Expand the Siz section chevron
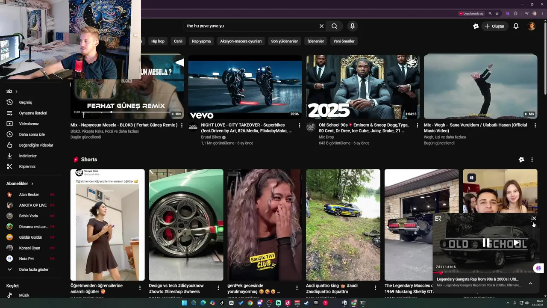Image resolution: width=547 pixels, height=308 pixels. [x=17, y=92]
